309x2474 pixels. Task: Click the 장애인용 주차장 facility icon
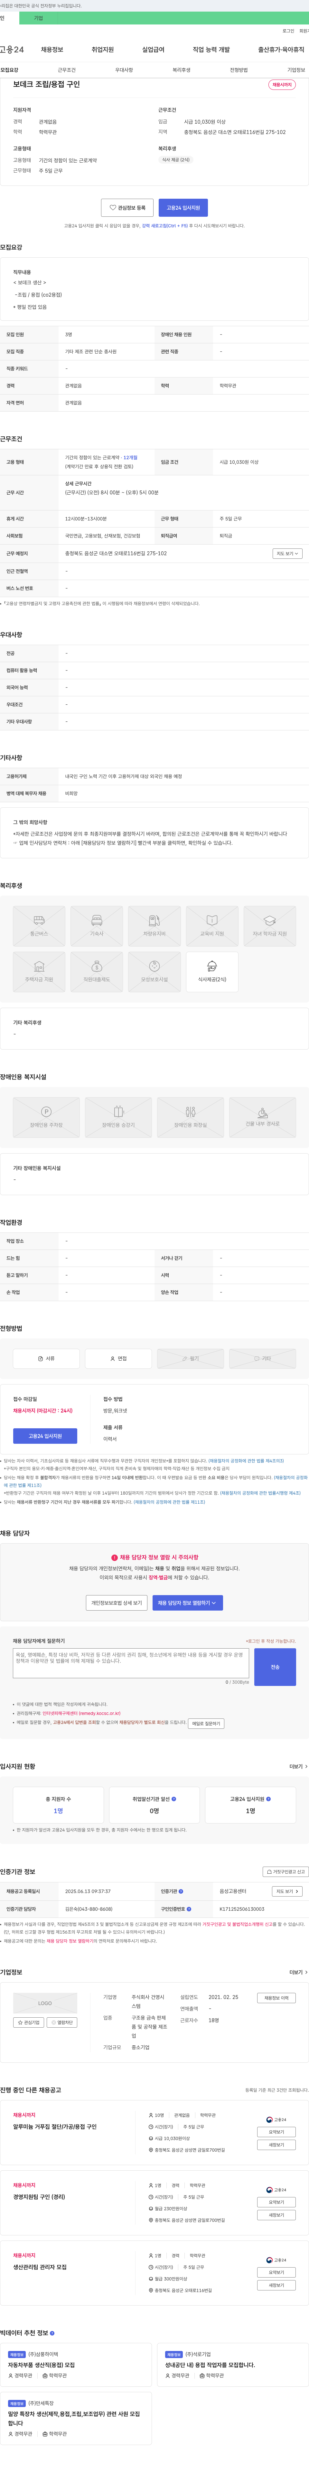46,1117
